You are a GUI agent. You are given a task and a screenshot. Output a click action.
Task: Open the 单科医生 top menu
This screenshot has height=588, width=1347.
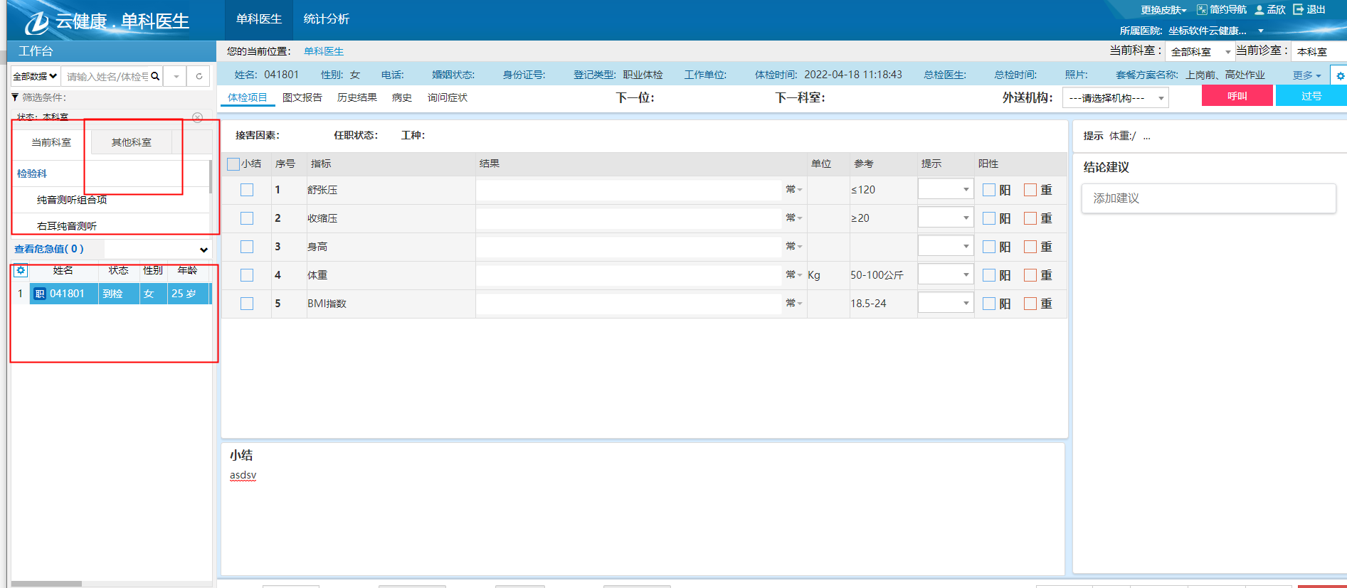click(259, 19)
